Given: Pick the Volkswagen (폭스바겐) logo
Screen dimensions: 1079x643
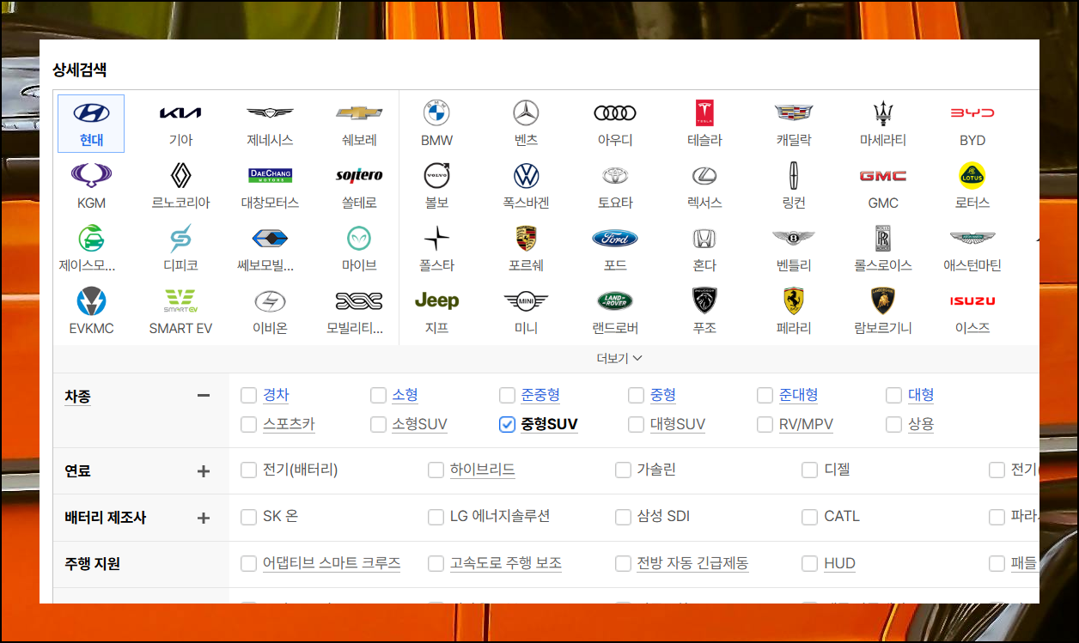Looking at the screenshot, I should pos(526,175).
